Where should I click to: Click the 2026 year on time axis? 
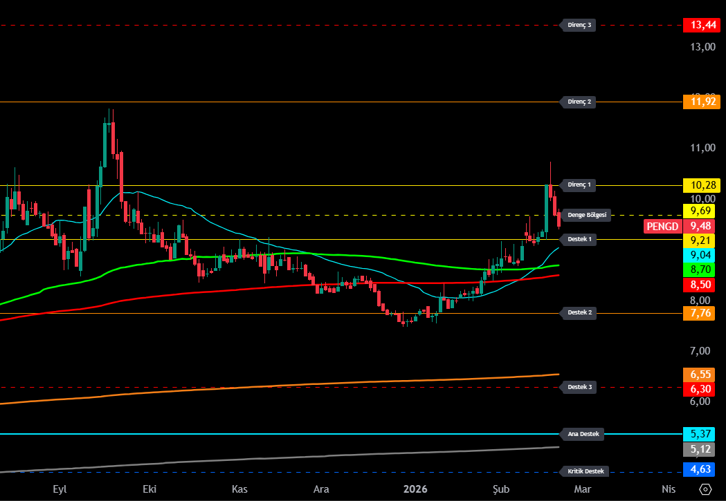pyautogui.click(x=415, y=489)
